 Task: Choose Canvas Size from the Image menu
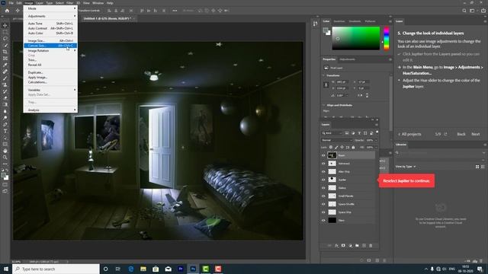pos(50,46)
